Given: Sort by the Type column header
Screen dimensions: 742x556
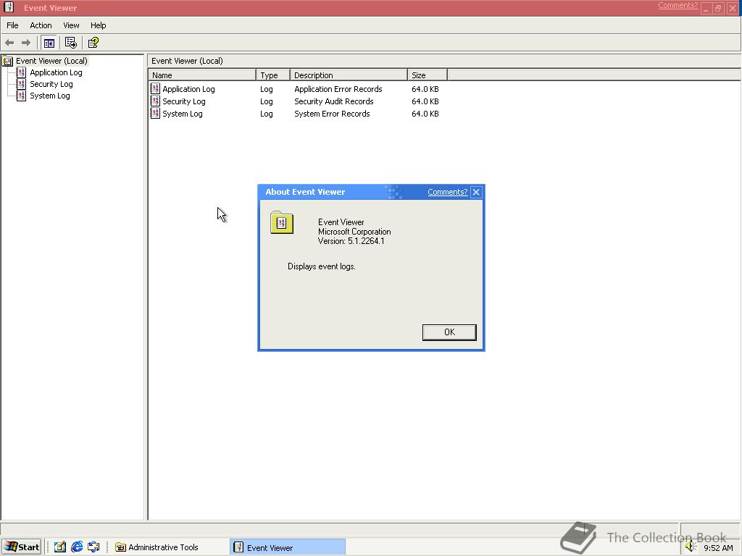Looking at the screenshot, I should (273, 75).
